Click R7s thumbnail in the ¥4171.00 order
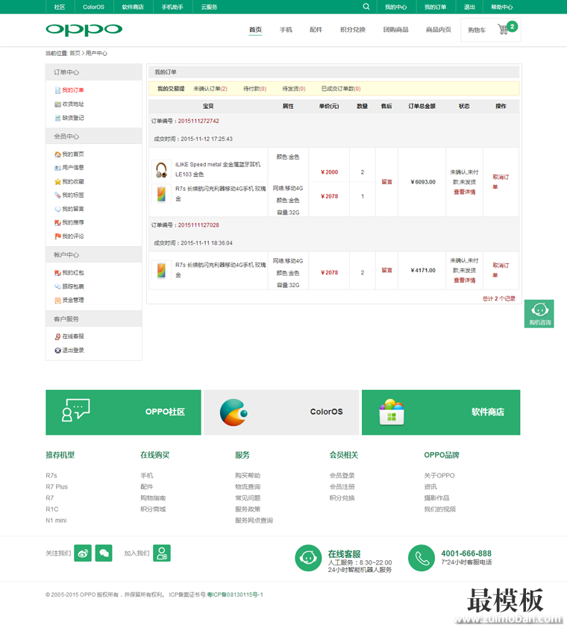 [x=161, y=270]
